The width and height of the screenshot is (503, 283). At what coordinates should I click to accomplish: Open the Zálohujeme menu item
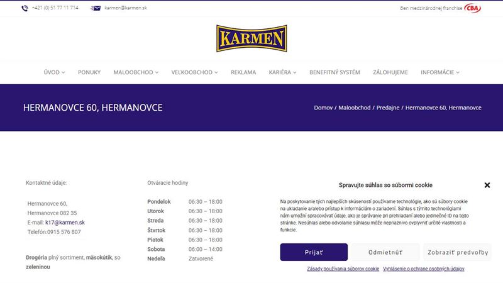(x=390, y=72)
